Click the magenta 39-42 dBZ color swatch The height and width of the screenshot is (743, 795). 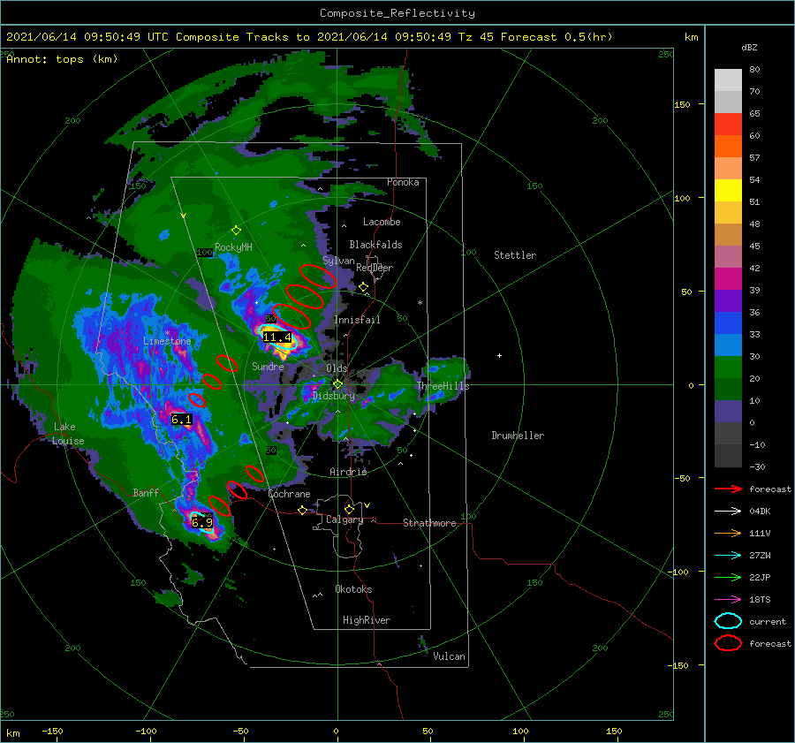pos(728,279)
